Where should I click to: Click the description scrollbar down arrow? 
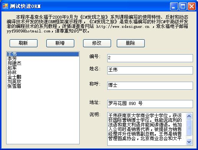click(189, 142)
